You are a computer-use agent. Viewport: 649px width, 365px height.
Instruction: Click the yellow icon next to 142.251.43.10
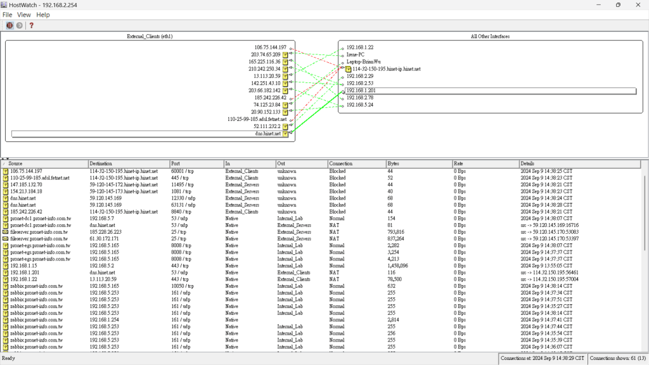[x=285, y=83]
